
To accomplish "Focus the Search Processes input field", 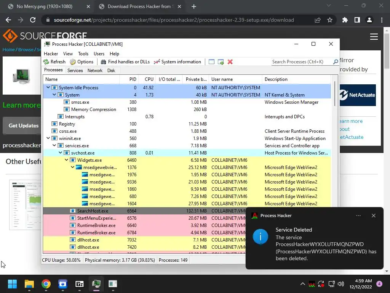I will pos(302,61).
